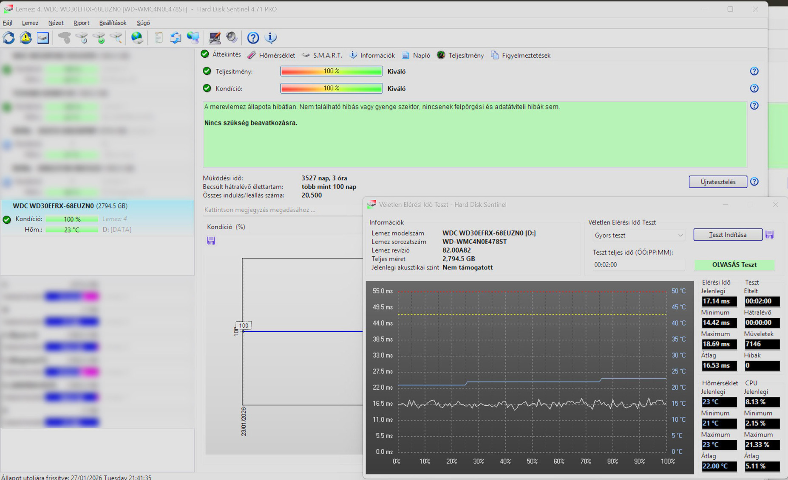Image resolution: width=788 pixels, height=480 pixels.
Task: Save random access test results floppy icon
Action: point(769,235)
